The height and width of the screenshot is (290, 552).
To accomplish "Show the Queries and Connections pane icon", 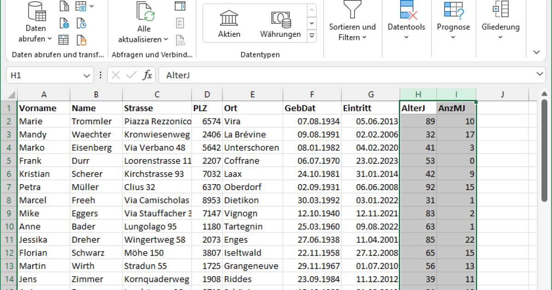I will click(x=180, y=6).
